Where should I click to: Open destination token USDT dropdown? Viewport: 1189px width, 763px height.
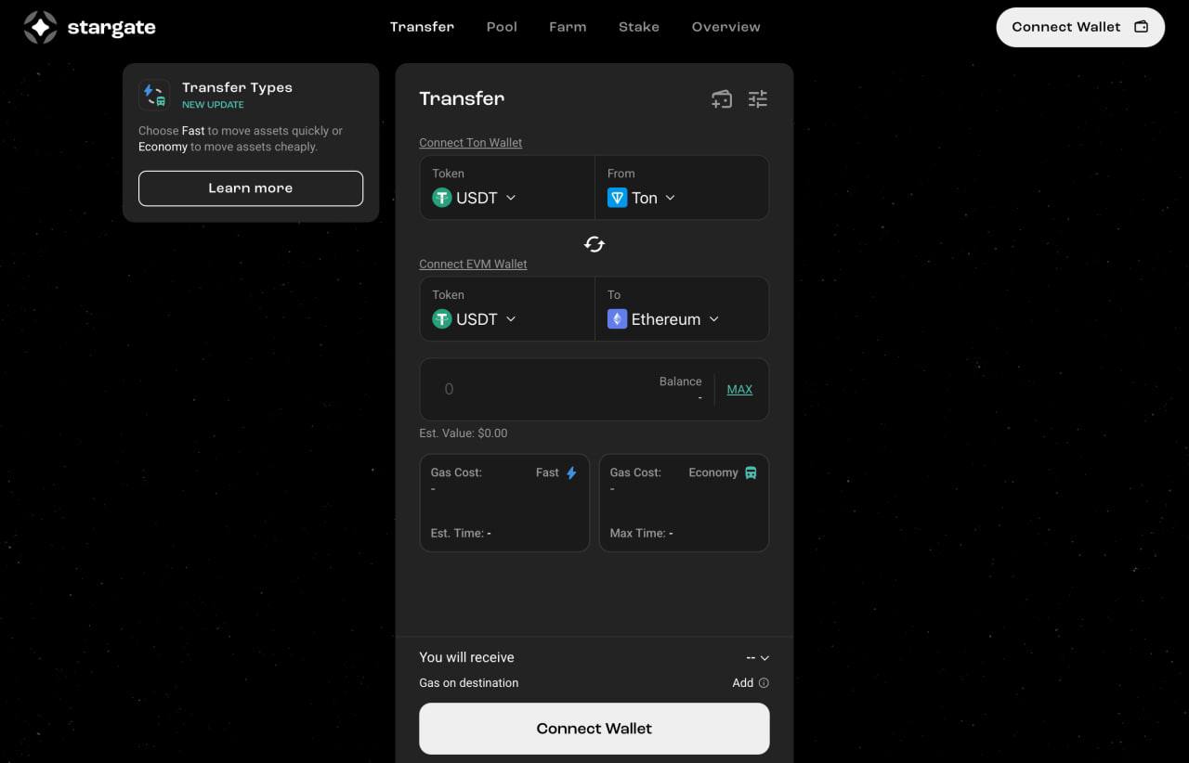tap(507, 309)
